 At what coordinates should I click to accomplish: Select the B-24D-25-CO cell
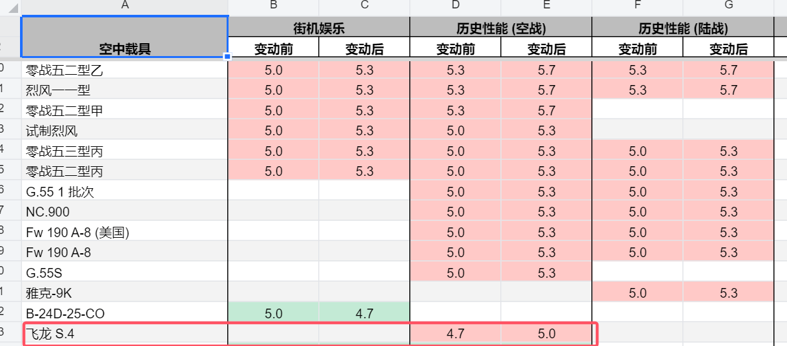[x=125, y=313]
